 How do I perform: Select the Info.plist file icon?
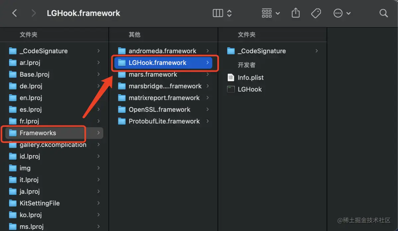click(x=231, y=77)
